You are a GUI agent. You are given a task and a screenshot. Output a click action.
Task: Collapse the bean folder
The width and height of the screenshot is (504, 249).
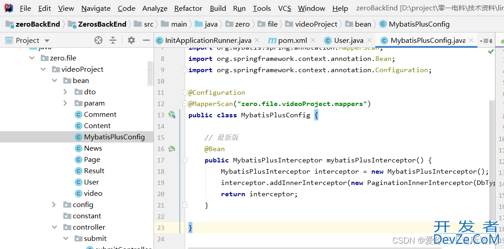(54, 81)
